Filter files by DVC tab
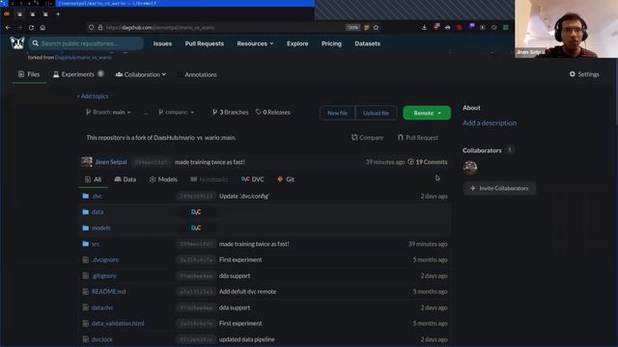 (253, 179)
